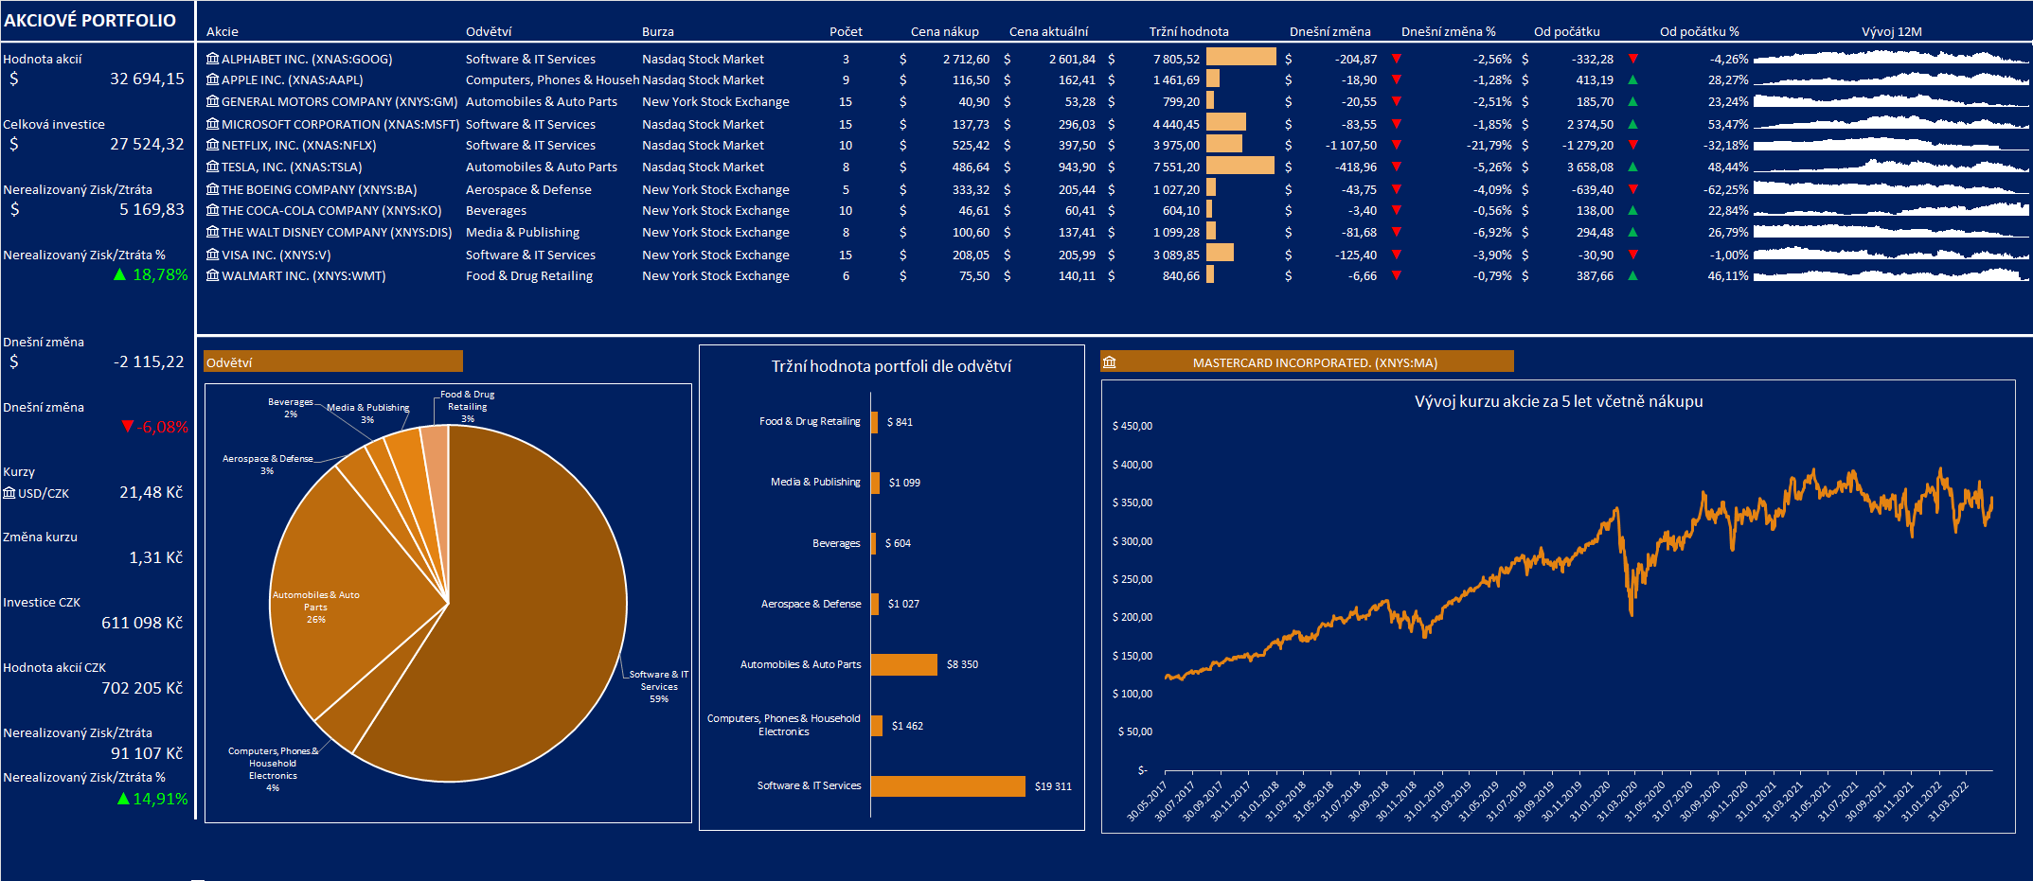Select the 91 107 Kč unrealized profit value
Image resolution: width=2033 pixels, height=881 pixels.
(x=147, y=753)
